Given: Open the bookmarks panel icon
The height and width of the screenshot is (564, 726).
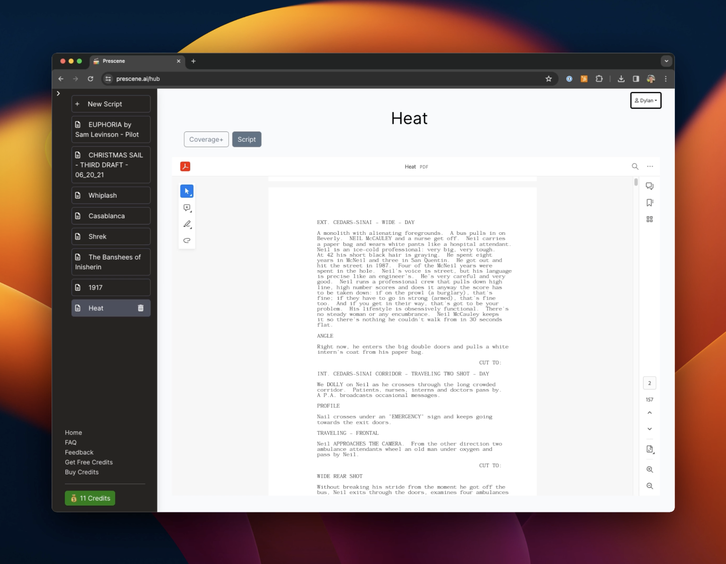Looking at the screenshot, I should pos(650,203).
